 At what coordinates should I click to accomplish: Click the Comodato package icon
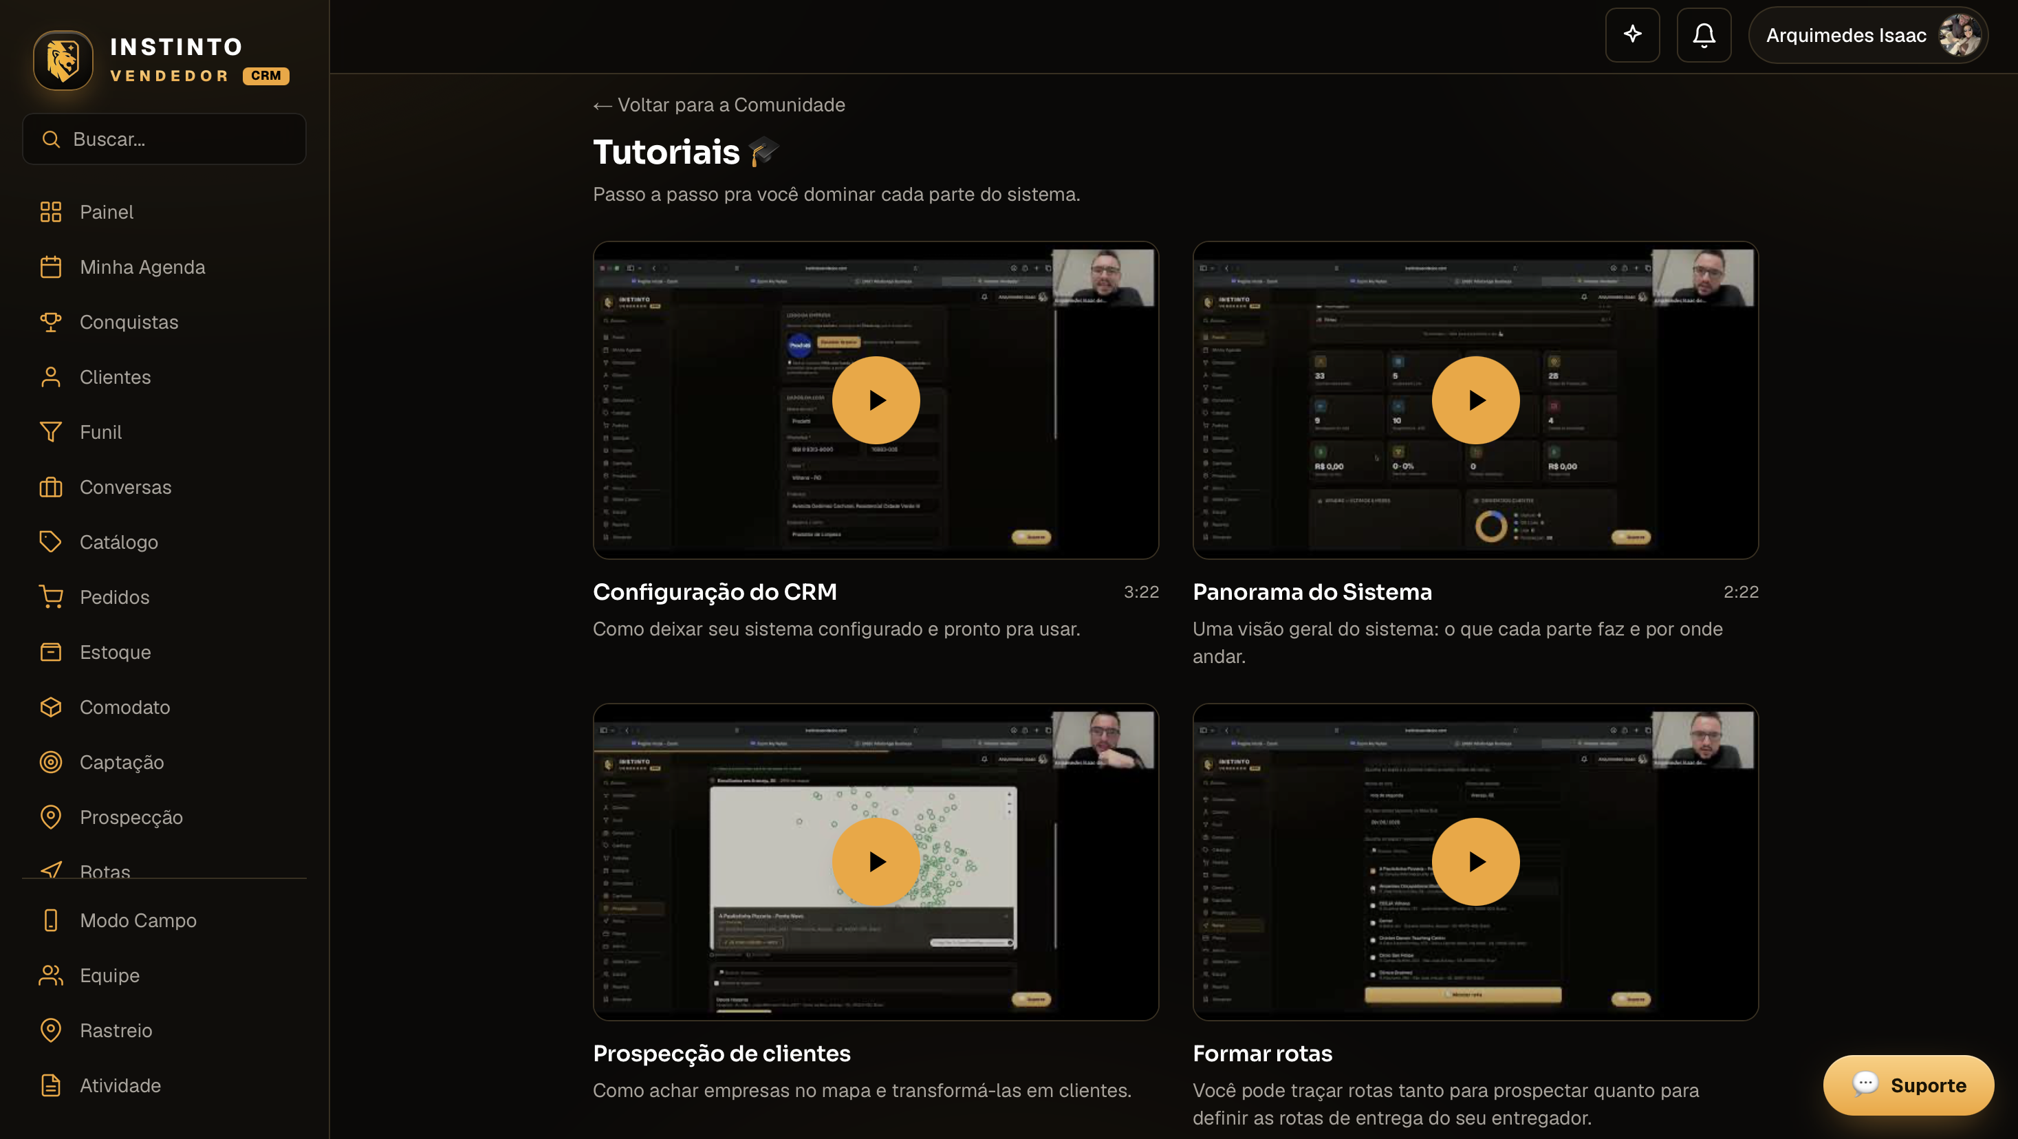tap(51, 707)
